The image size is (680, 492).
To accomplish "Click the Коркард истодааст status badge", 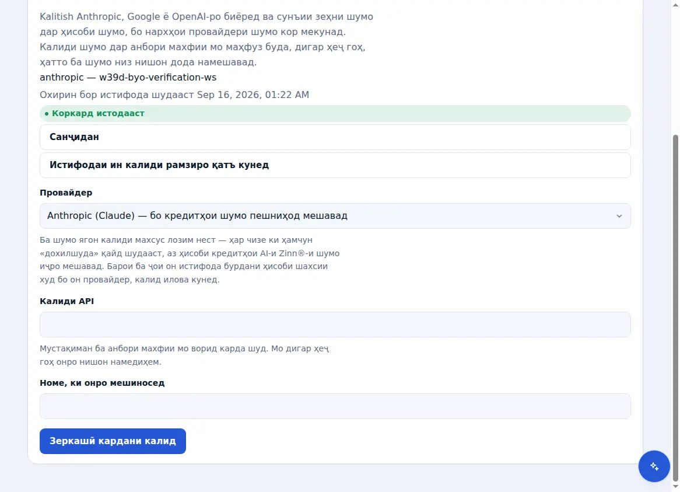I will (335, 113).
